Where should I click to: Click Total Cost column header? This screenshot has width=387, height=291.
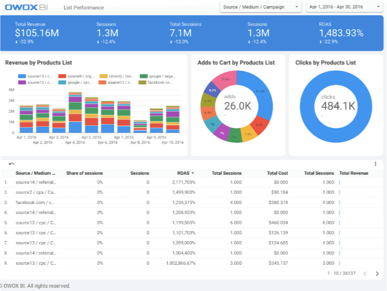point(278,173)
